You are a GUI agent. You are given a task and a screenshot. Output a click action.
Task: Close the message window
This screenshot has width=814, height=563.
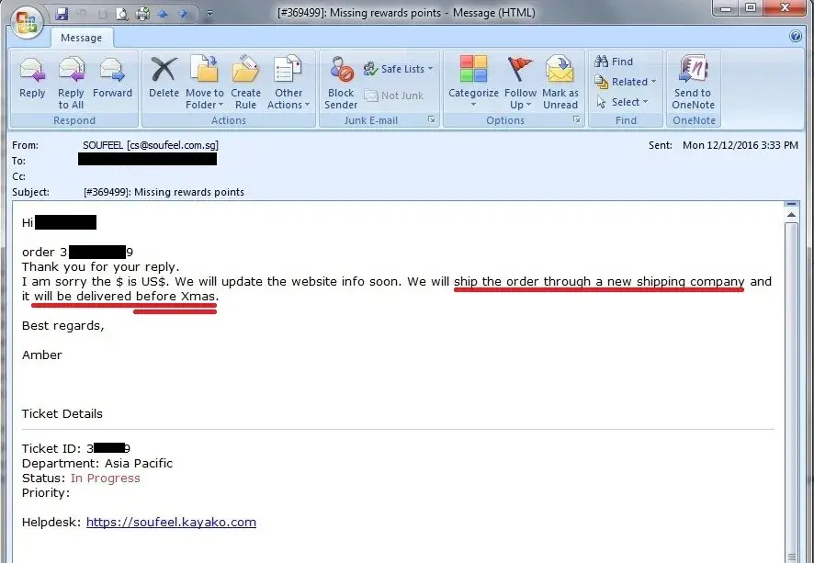tap(786, 8)
